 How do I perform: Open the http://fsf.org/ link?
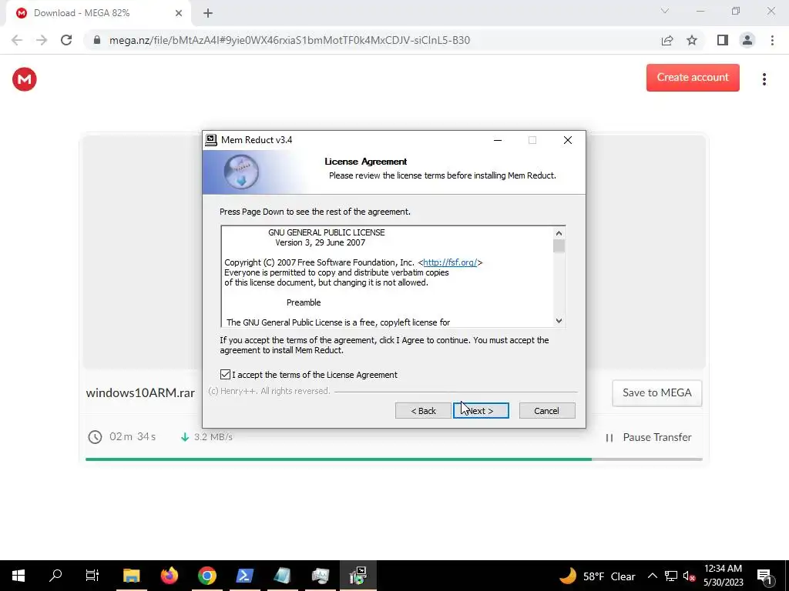point(450,262)
